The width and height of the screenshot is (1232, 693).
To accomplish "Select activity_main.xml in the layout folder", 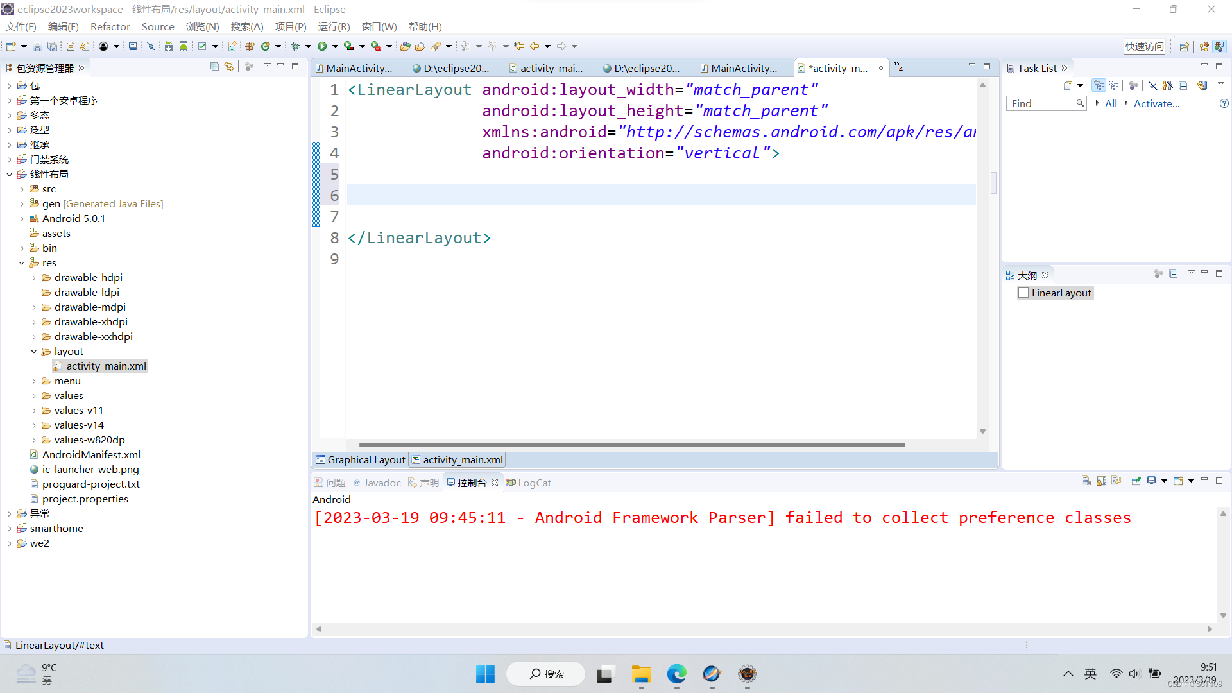I will coord(100,366).
